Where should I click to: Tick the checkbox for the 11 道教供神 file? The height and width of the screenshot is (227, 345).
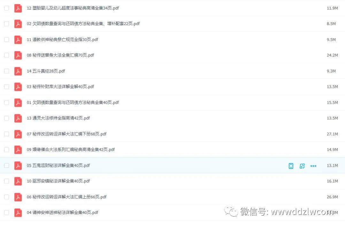pos(7,39)
